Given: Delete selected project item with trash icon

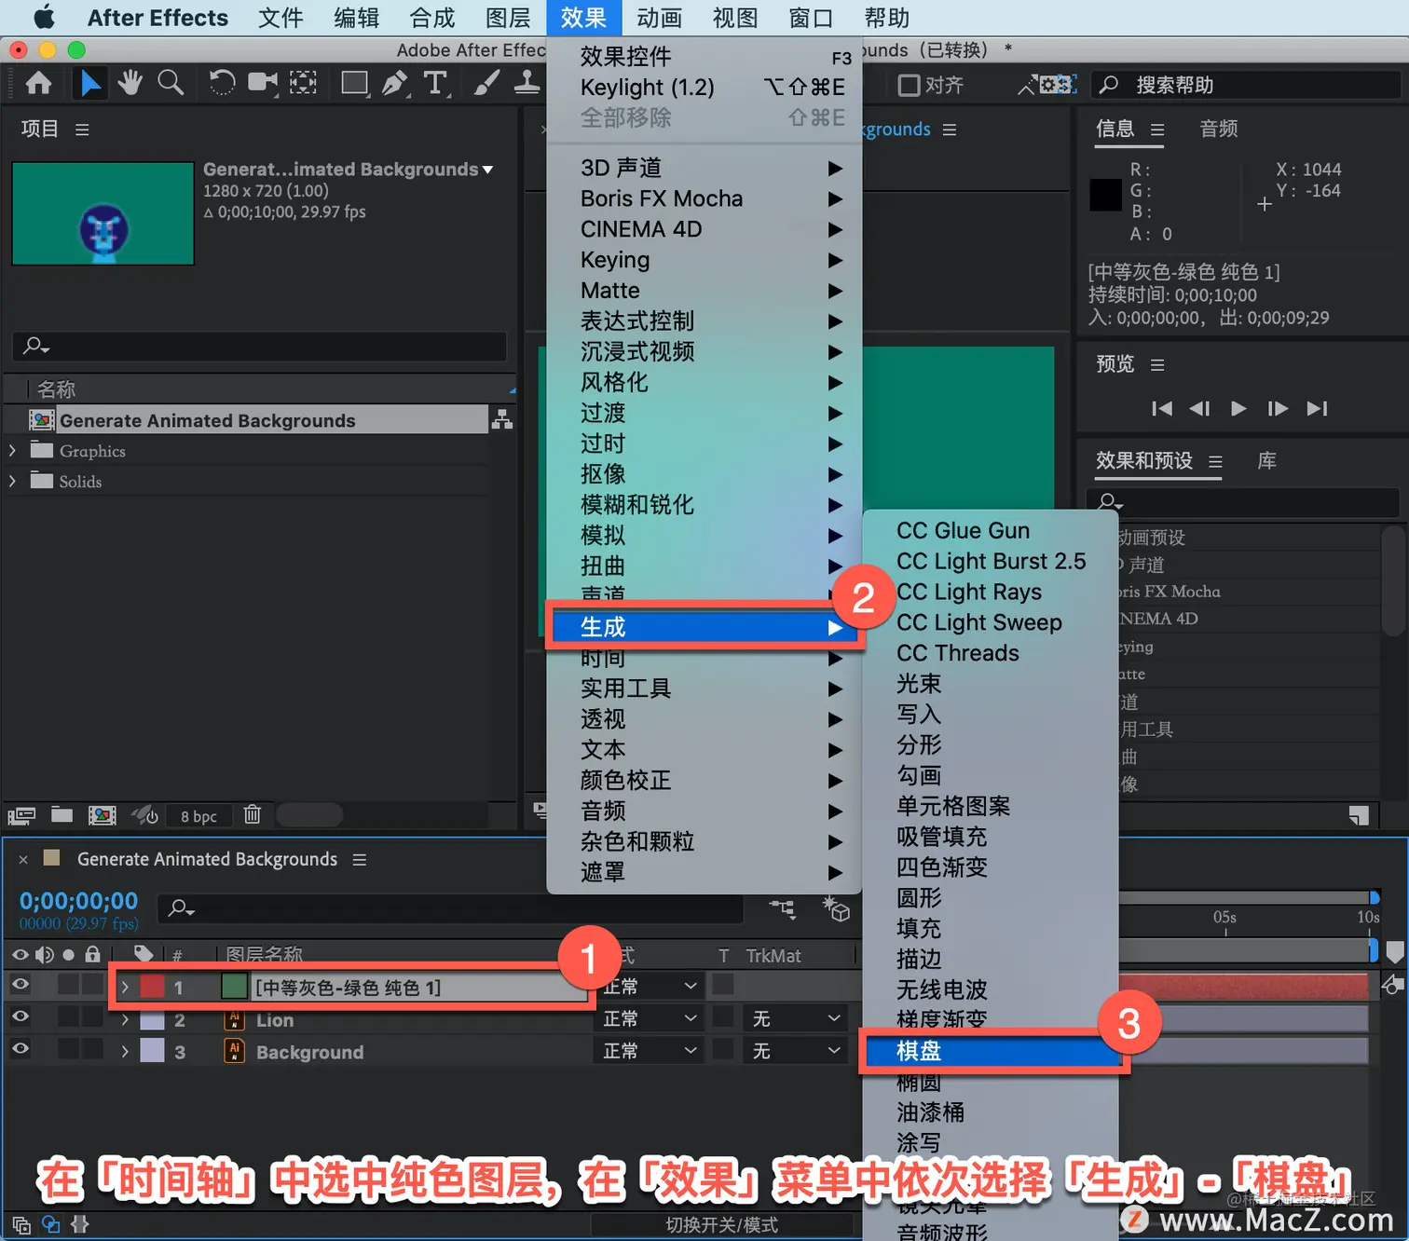Looking at the screenshot, I should pos(253,814).
